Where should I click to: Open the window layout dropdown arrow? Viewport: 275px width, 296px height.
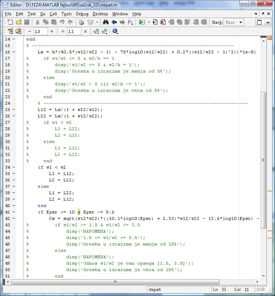pyautogui.click(x=268, y=22)
